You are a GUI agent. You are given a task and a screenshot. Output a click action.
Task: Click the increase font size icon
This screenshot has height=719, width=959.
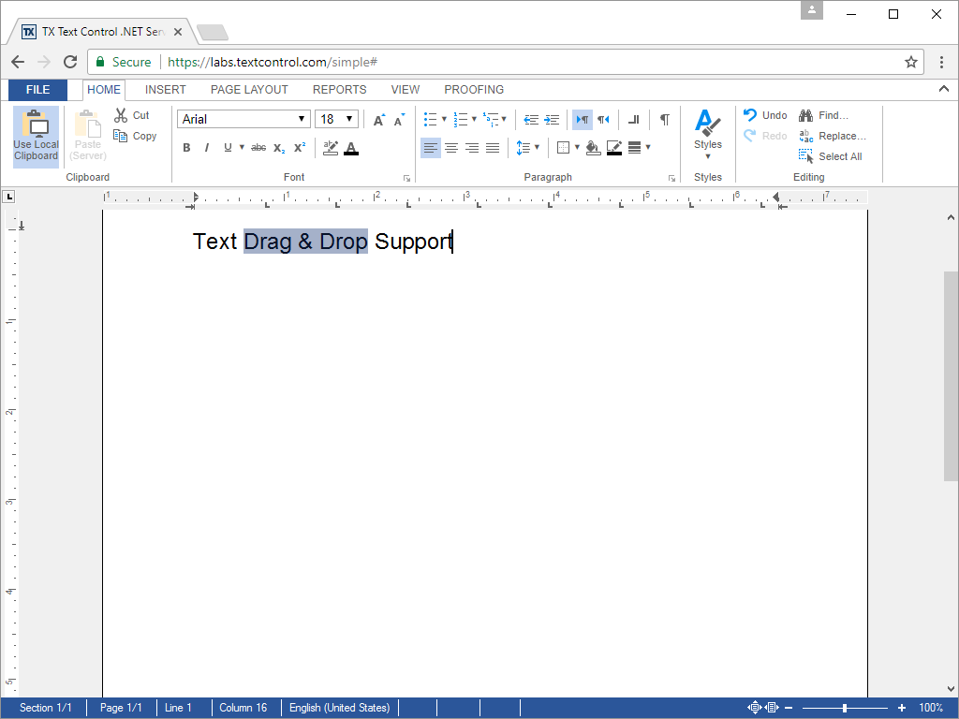[x=378, y=120]
